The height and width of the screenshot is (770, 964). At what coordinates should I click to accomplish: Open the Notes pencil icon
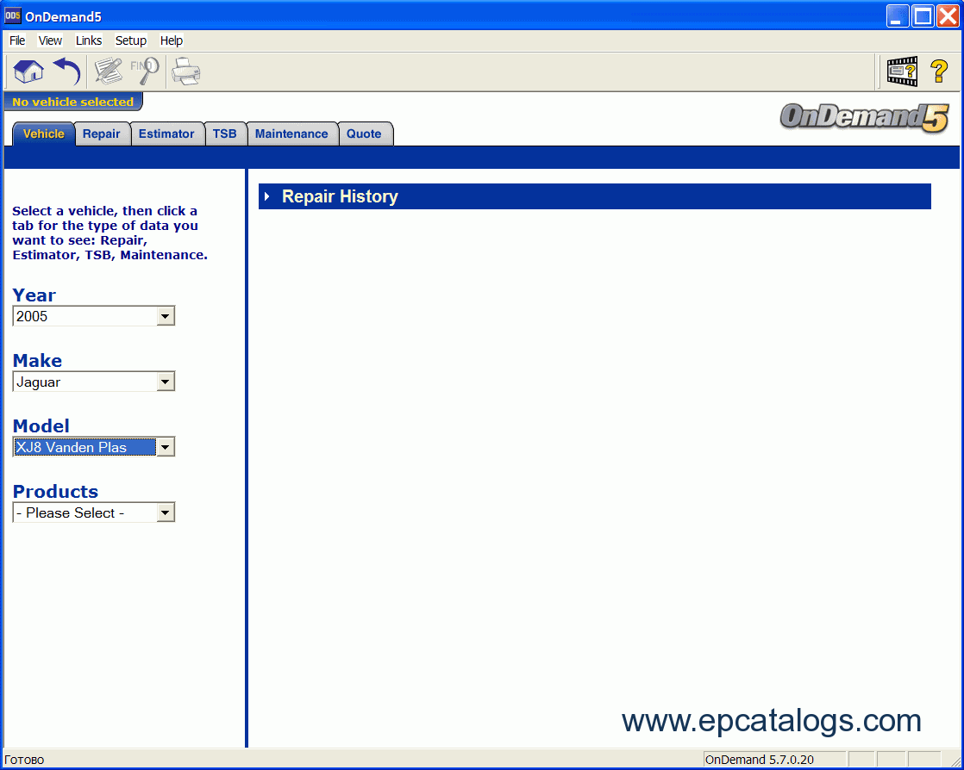(x=108, y=71)
